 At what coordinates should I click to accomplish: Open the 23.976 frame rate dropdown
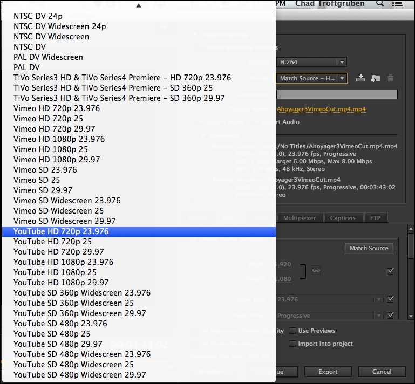pyautogui.click(x=329, y=299)
